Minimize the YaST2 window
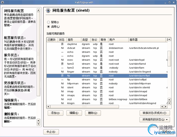177x137 pixels. tap(165, 2)
